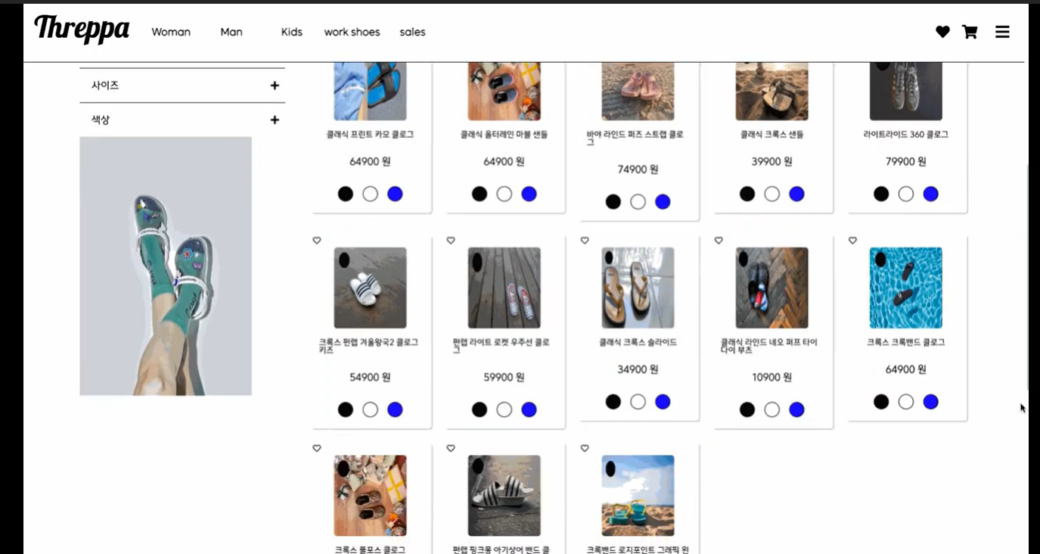Select black color for 클래식 크록스 슬라이드

click(x=613, y=402)
